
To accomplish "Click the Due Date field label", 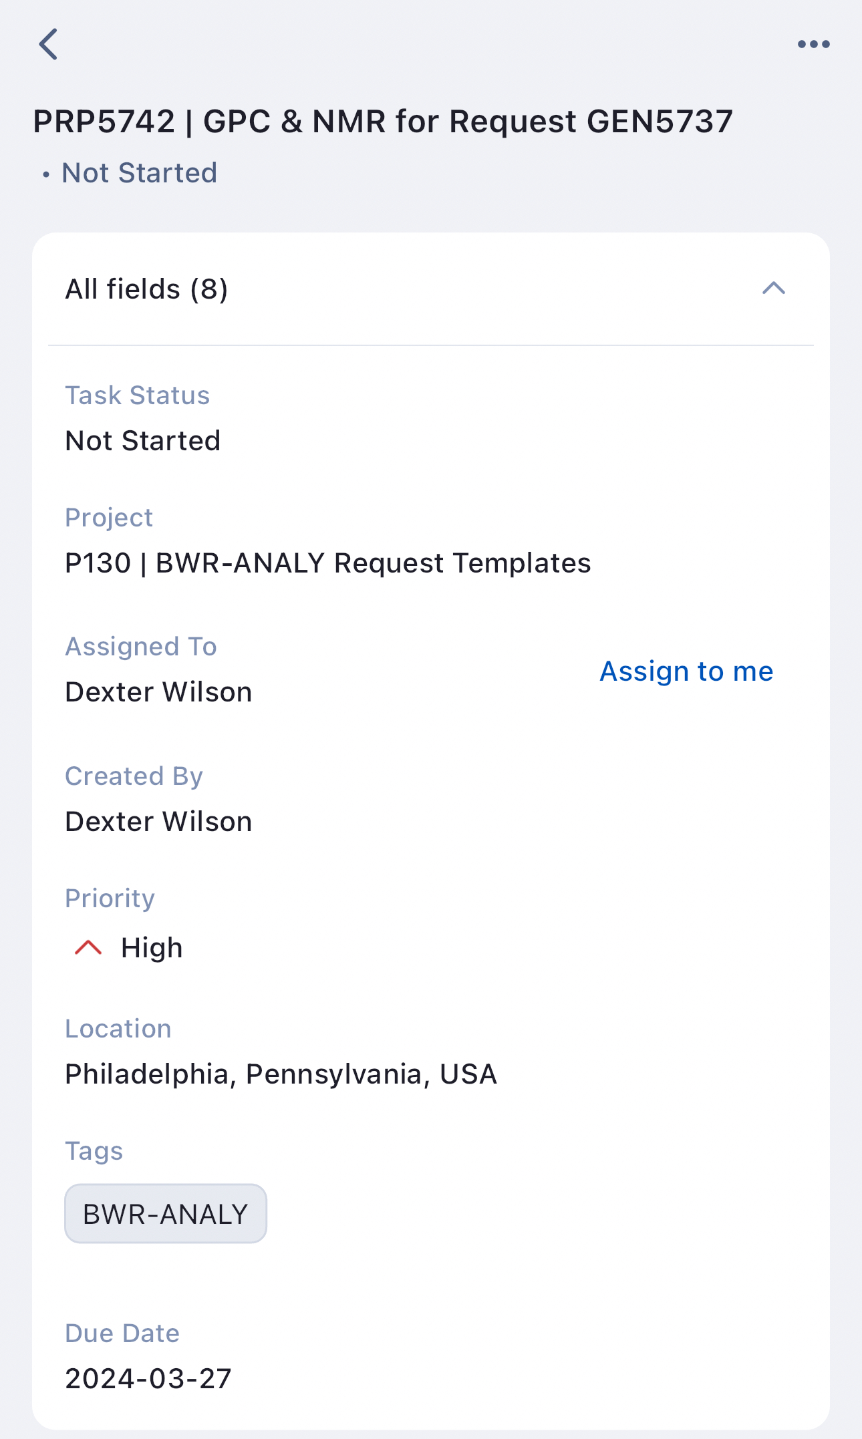I will tap(122, 1333).
